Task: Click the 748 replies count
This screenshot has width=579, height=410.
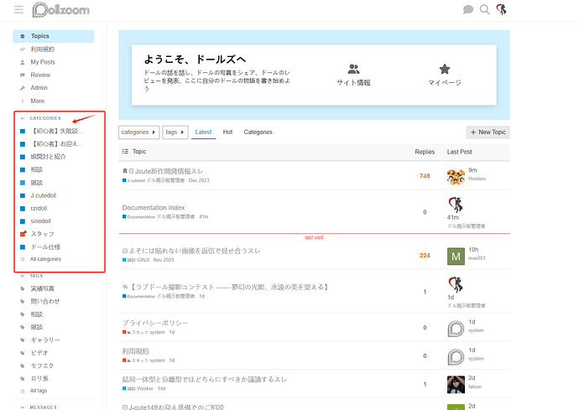Action: tap(425, 176)
